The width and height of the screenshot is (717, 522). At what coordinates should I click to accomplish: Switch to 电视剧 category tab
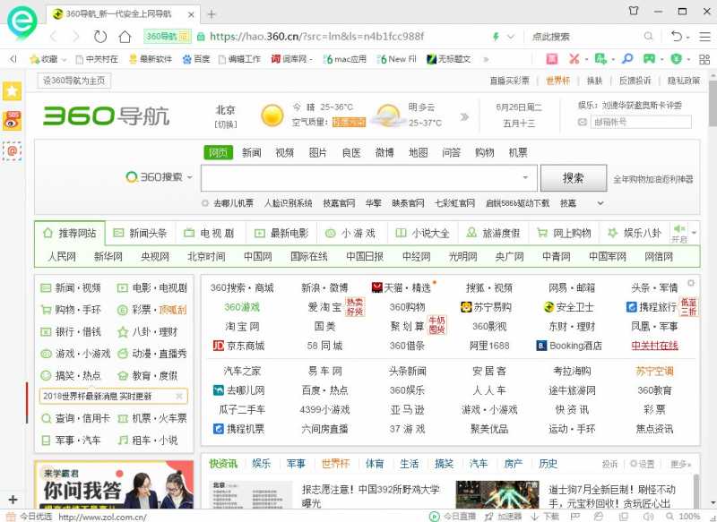point(210,234)
